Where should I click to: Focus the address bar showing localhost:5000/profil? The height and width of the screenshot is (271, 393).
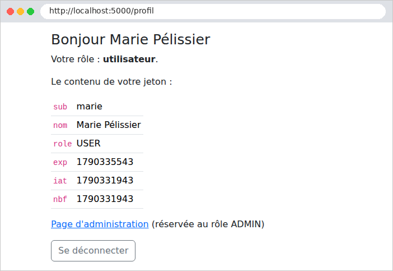pos(213,11)
